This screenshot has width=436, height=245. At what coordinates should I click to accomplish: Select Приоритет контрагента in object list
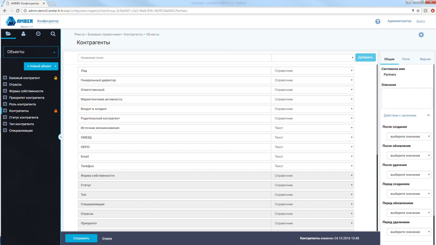(x=27, y=98)
